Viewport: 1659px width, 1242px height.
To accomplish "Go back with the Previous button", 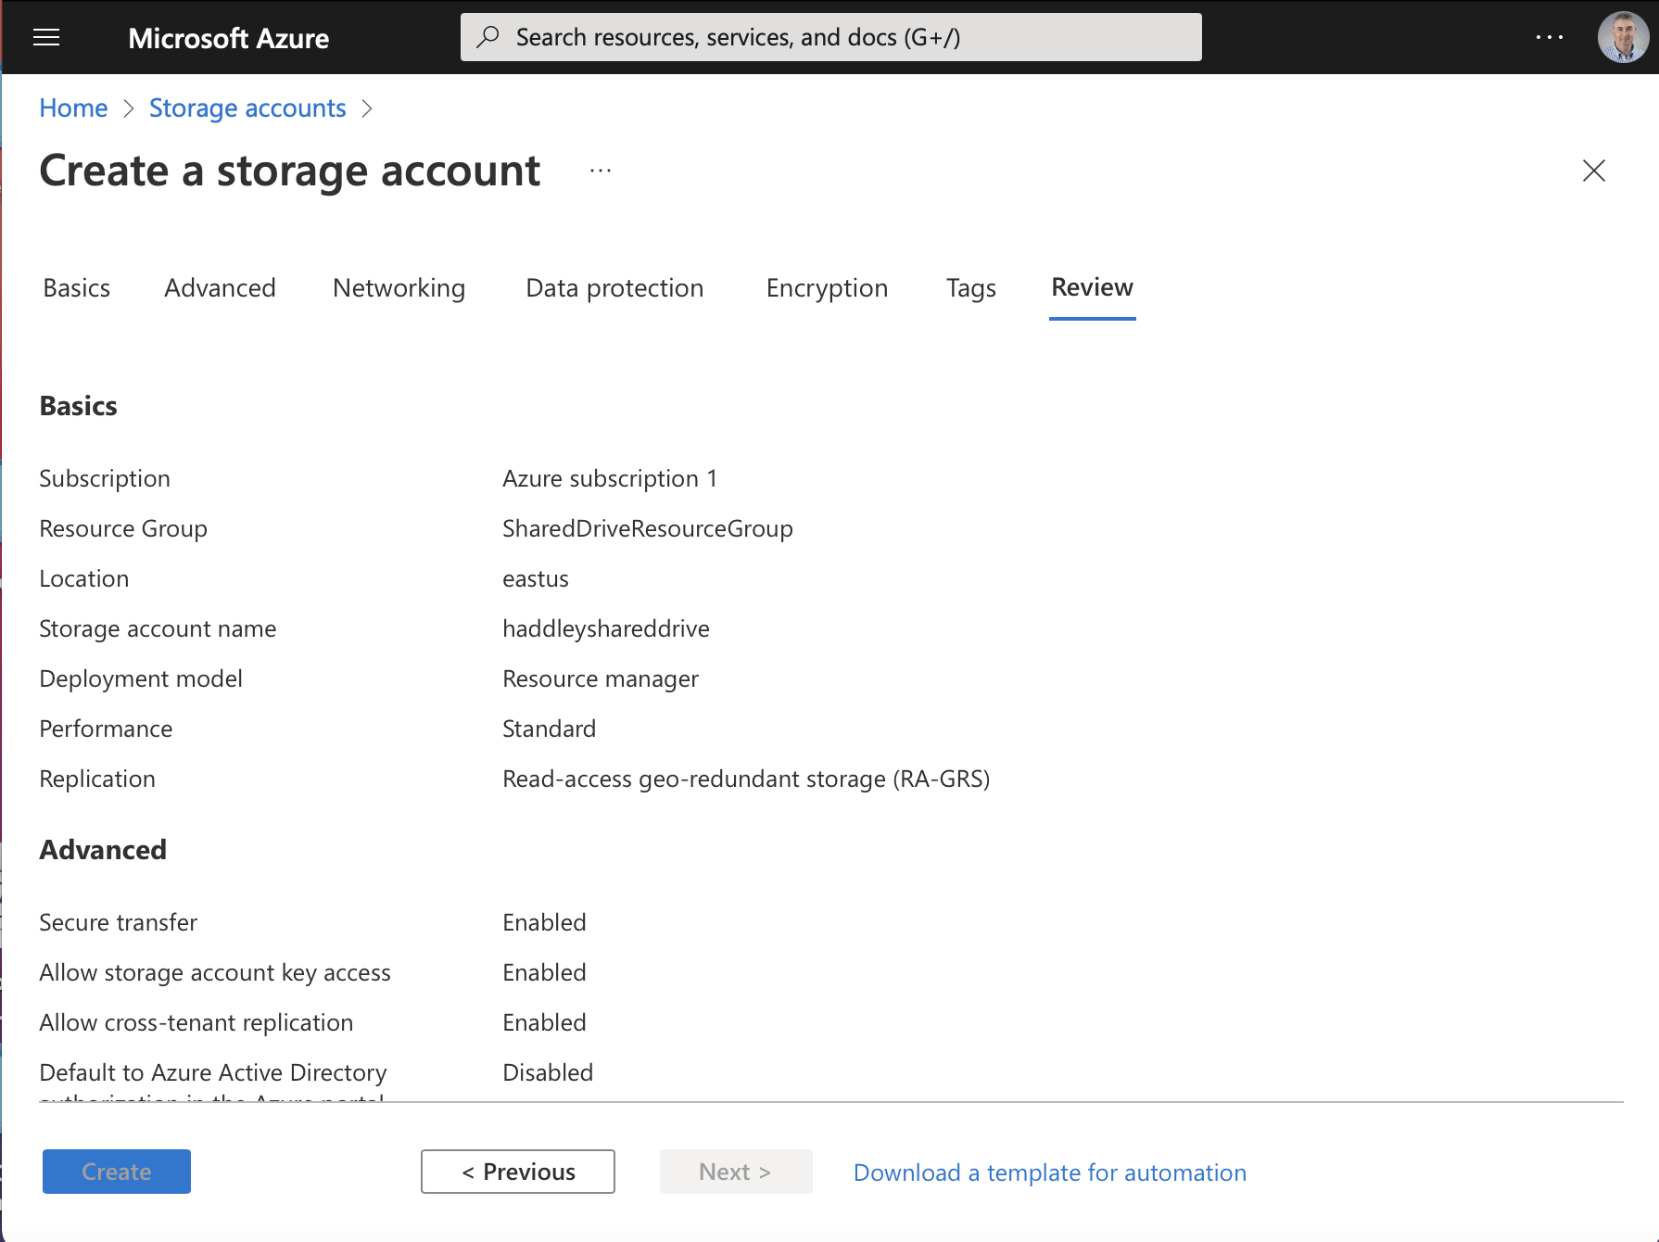I will point(518,1172).
